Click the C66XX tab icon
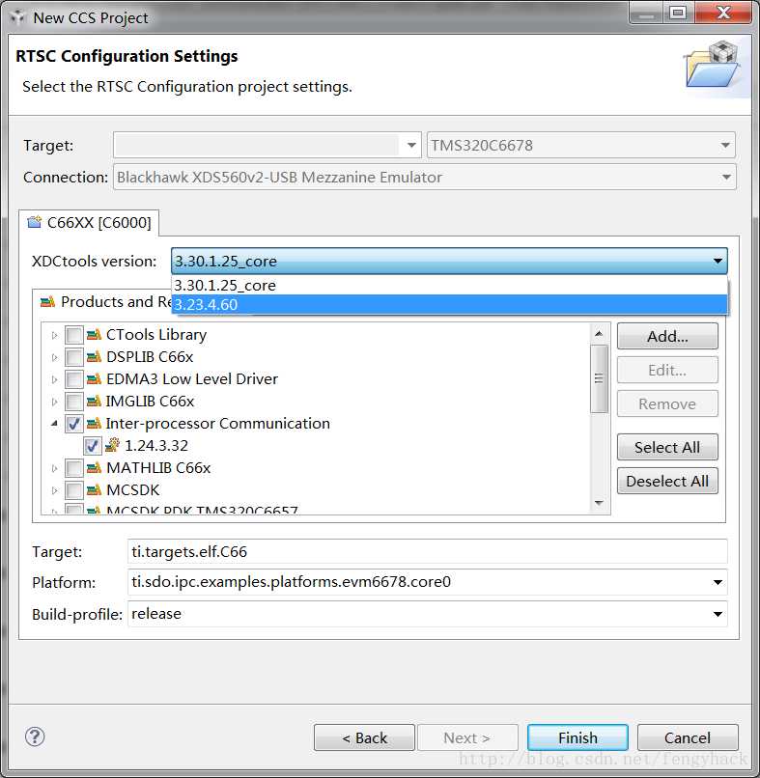Screen dimensions: 760x778 point(34,222)
